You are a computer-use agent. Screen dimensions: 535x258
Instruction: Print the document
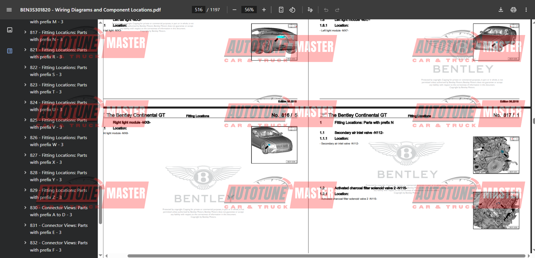coord(513,10)
